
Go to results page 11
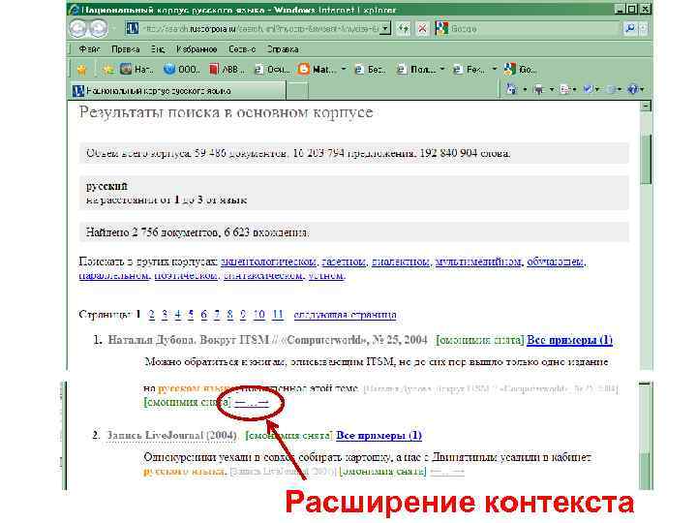point(278,315)
